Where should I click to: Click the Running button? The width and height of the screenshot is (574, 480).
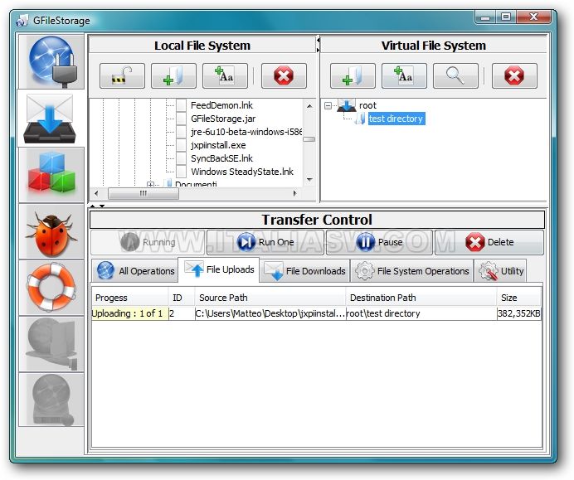click(148, 242)
